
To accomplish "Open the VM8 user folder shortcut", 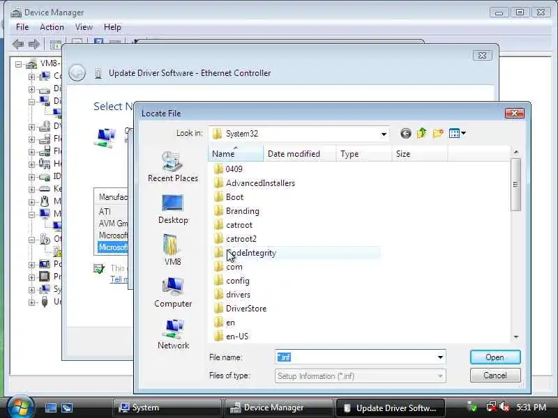I will (x=172, y=250).
